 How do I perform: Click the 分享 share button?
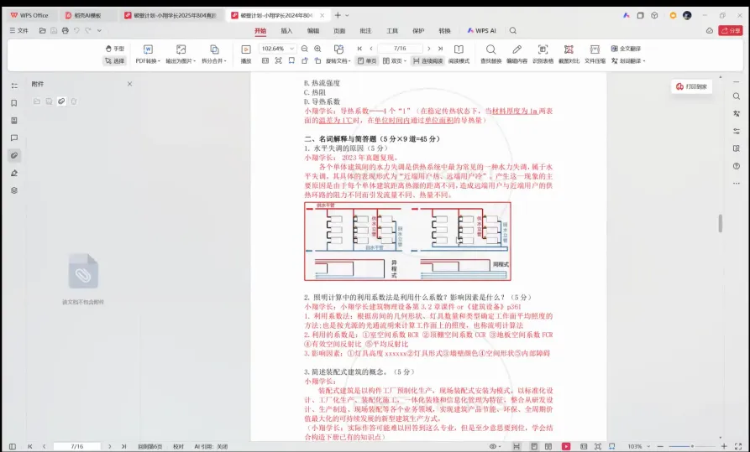[731, 30]
